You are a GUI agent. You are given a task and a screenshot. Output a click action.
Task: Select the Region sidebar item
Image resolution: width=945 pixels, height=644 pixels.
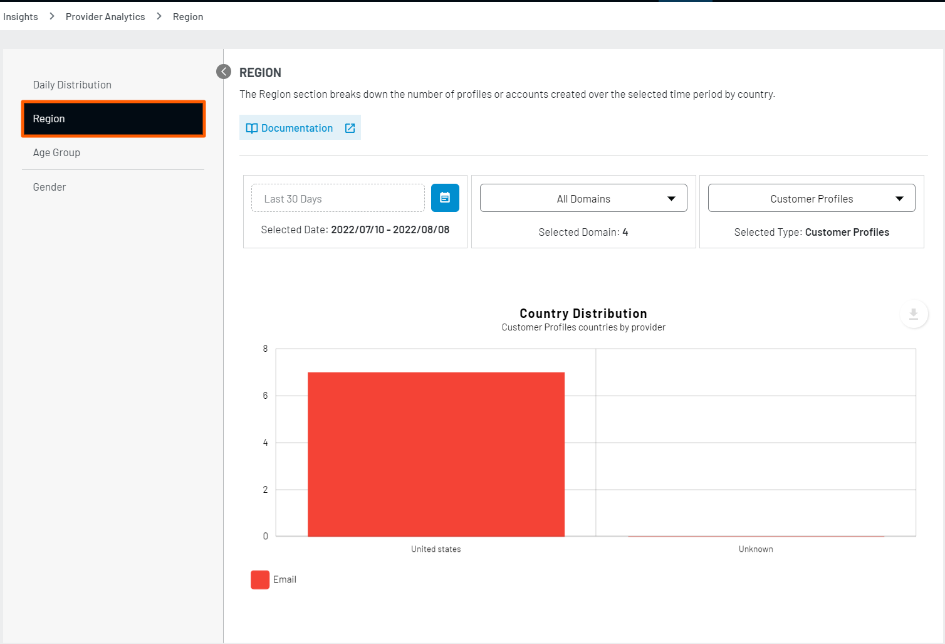(113, 119)
